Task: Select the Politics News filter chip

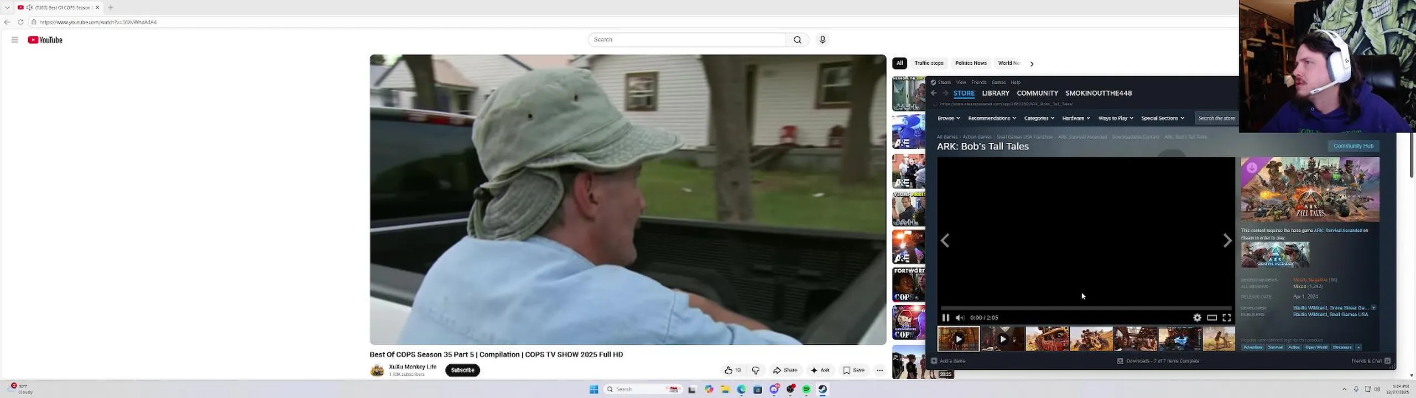Action: click(971, 64)
